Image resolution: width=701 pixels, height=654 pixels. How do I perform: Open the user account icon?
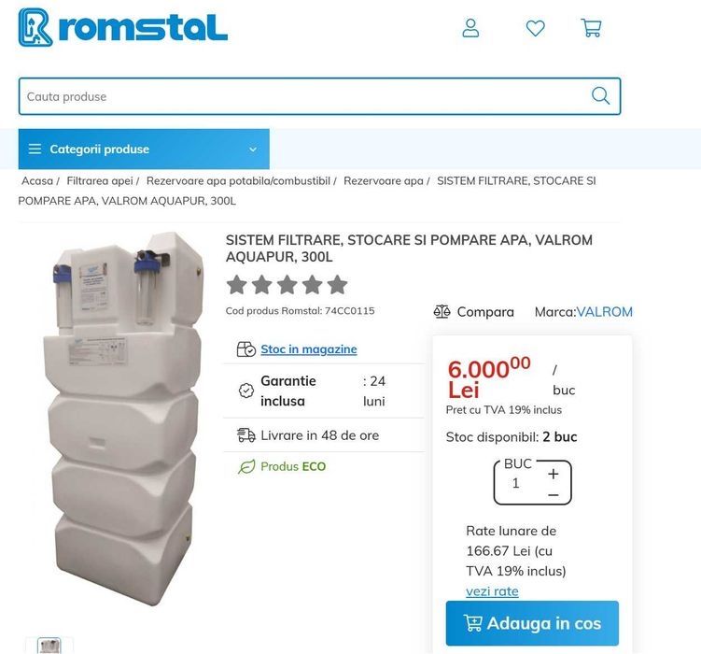(470, 28)
